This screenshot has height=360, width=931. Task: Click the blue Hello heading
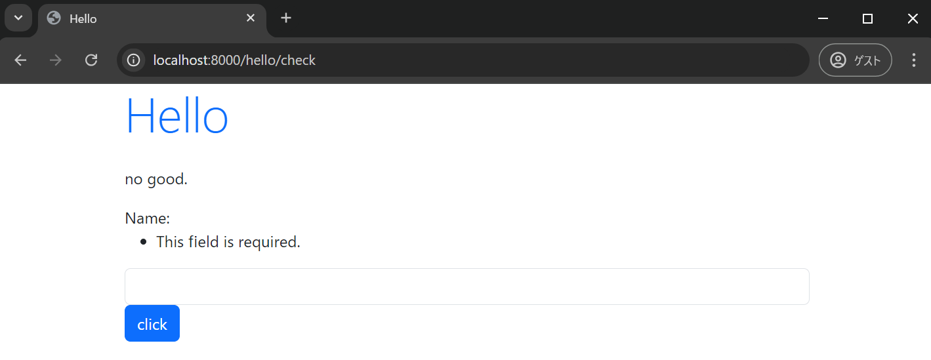click(176, 117)
